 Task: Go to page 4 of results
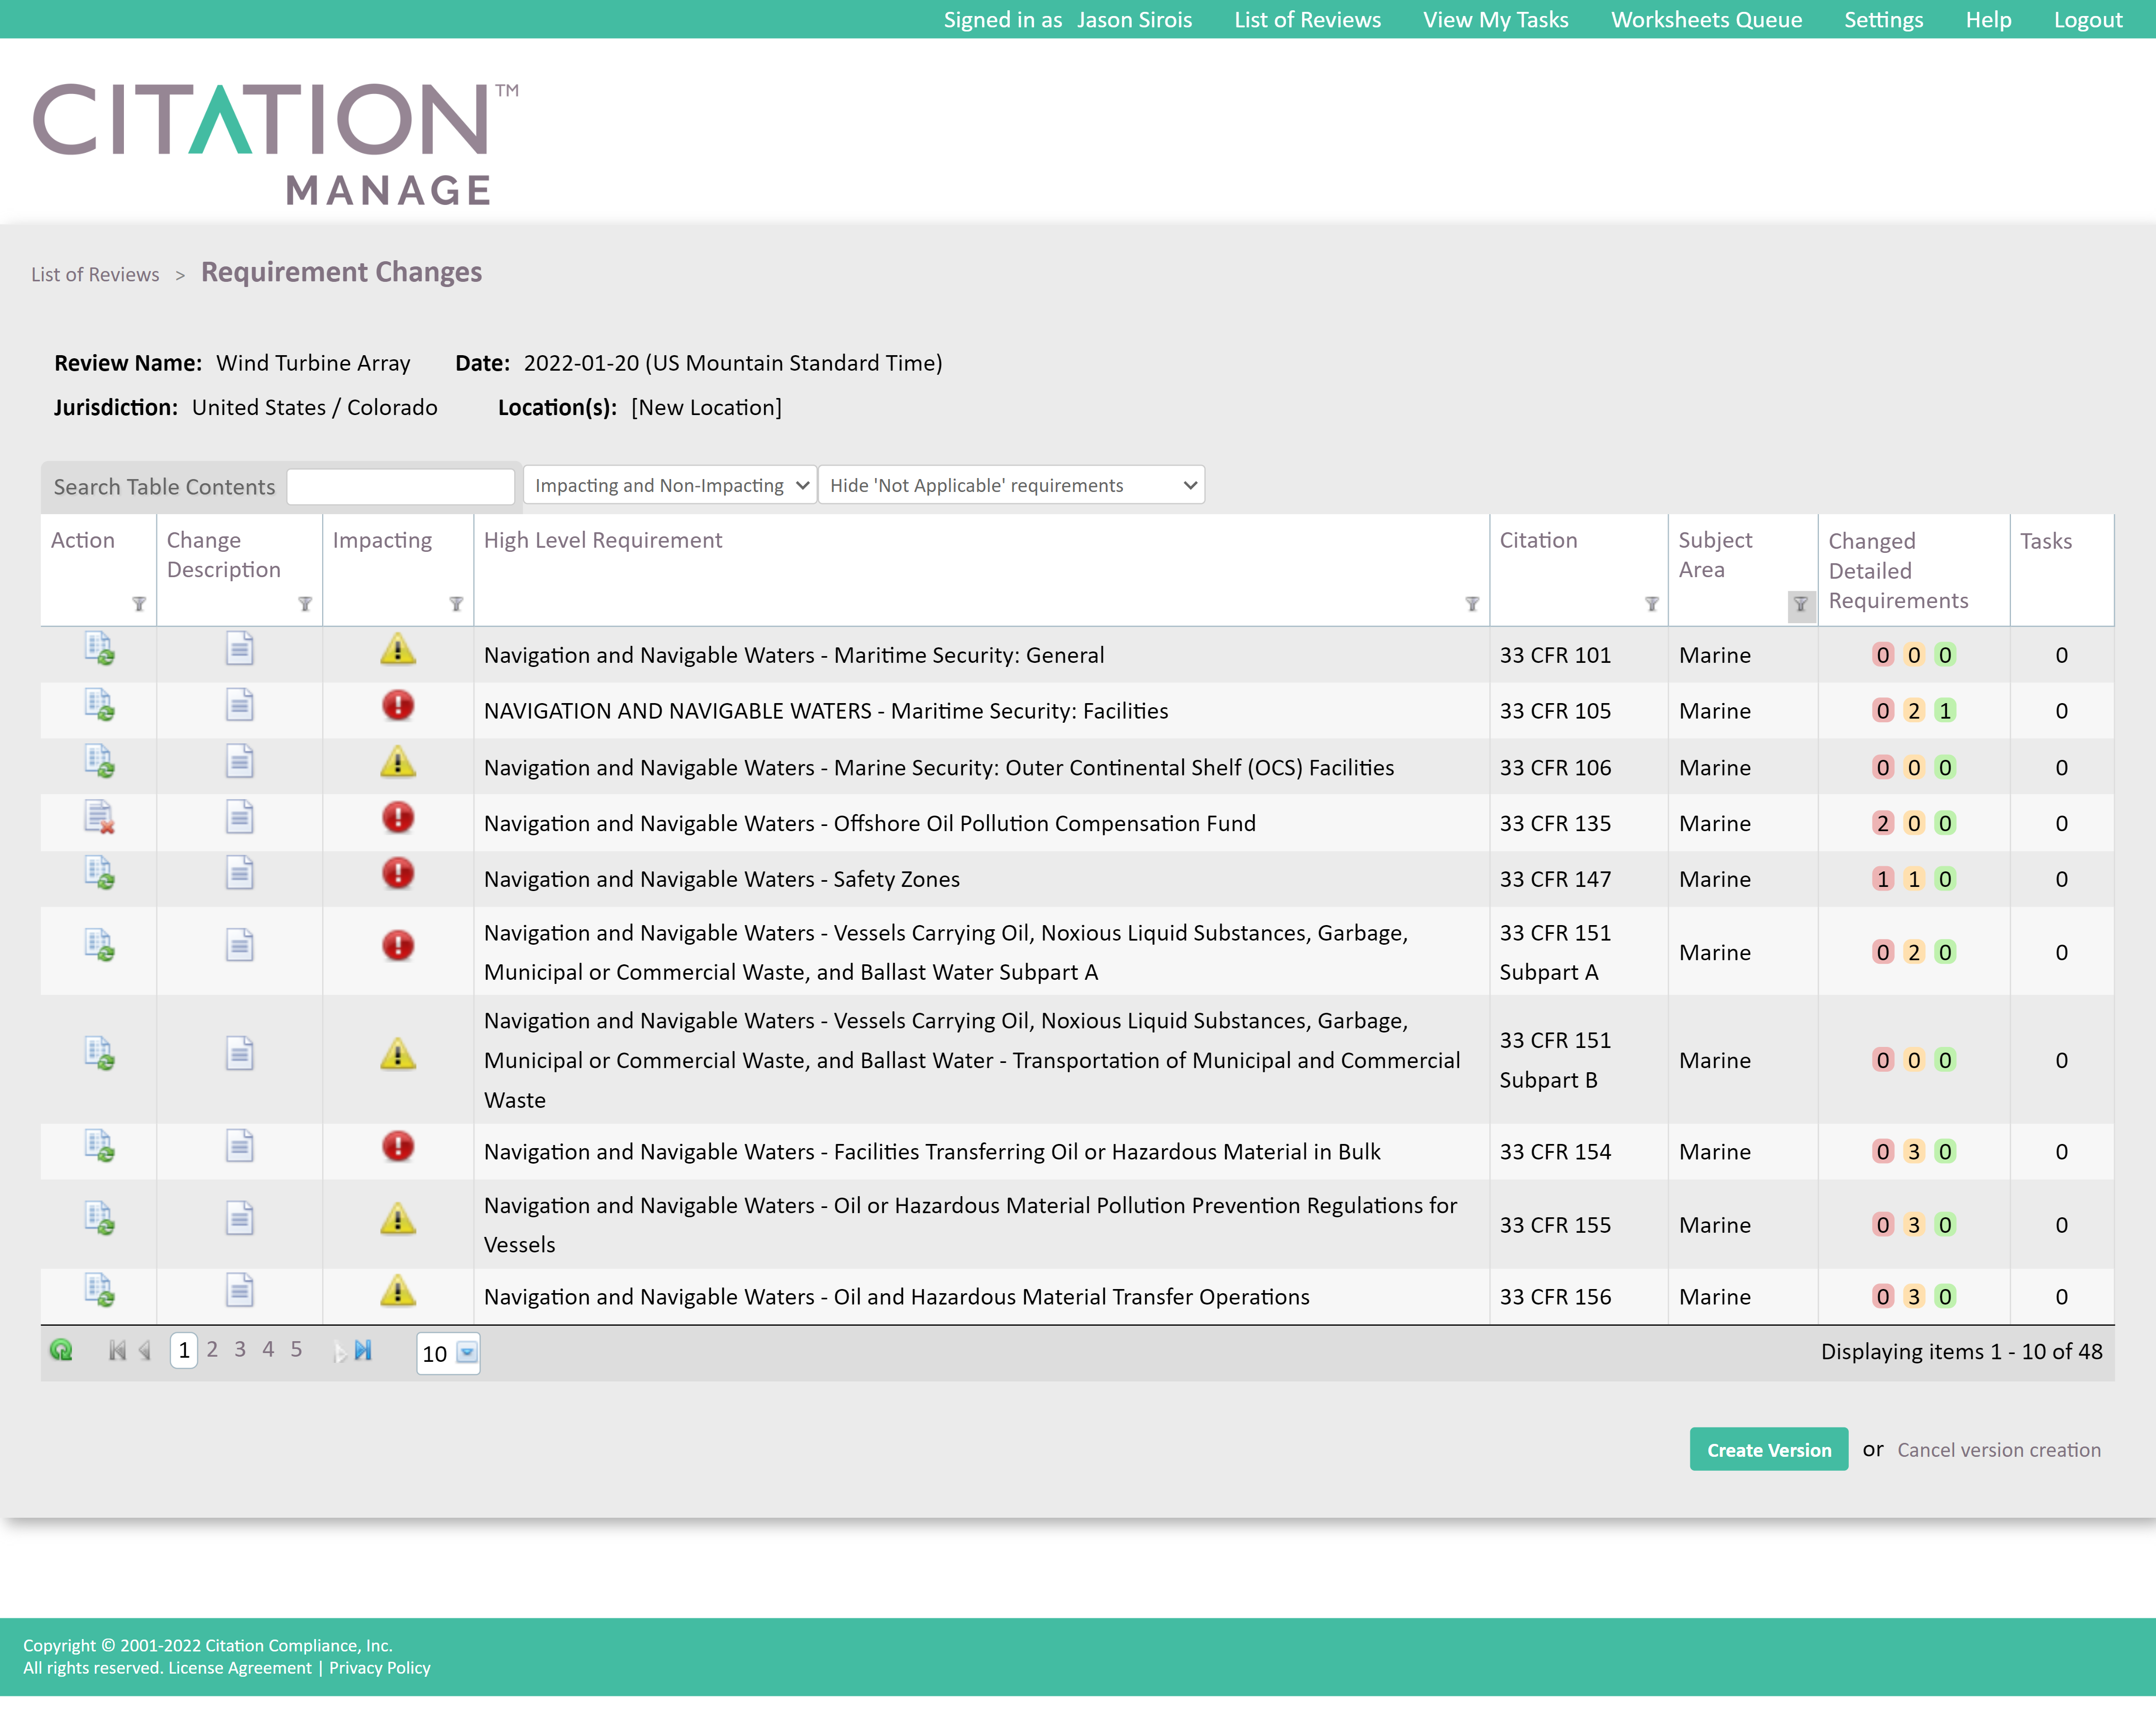[268, 1349]
